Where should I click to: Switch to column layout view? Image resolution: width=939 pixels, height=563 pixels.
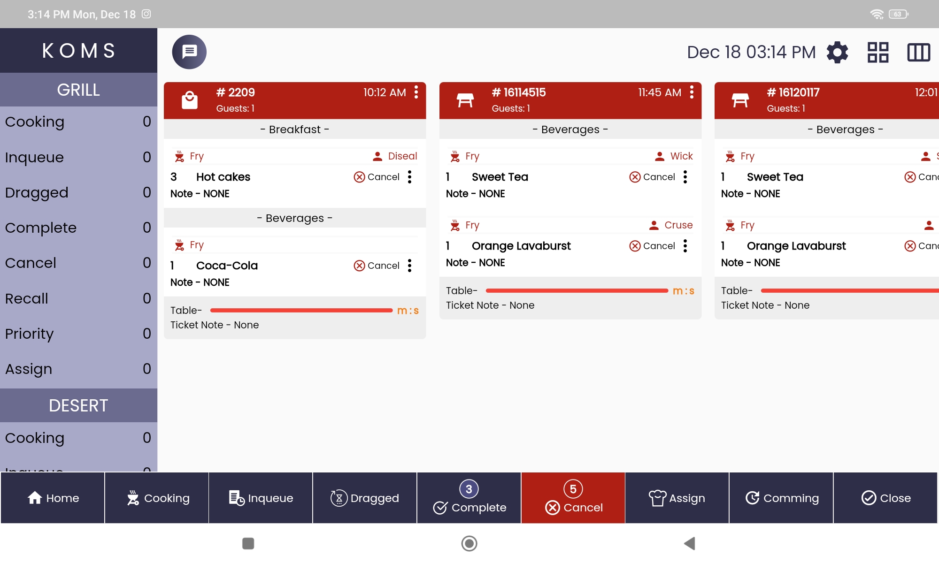918,52
